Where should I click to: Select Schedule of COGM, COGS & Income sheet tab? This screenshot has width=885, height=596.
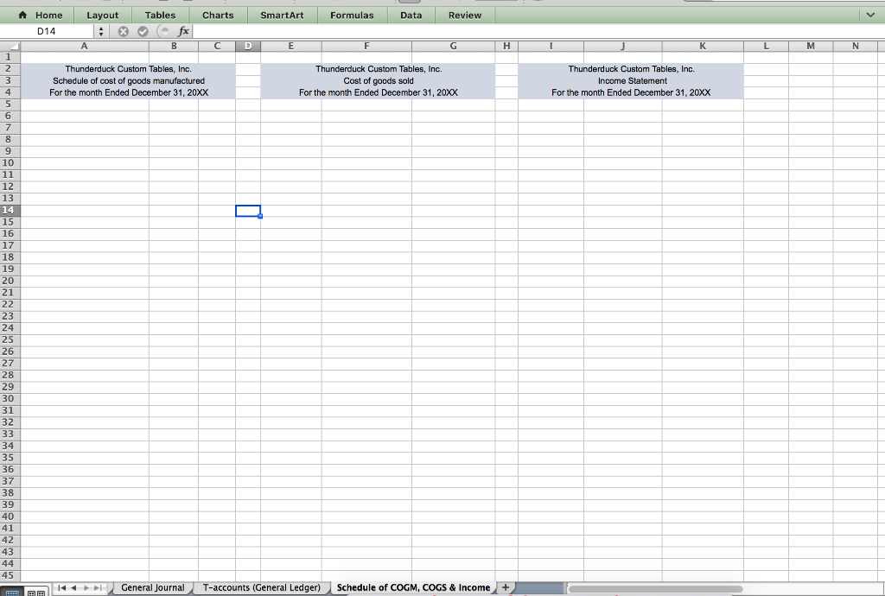pyautogui.click(x=413, y=587)
